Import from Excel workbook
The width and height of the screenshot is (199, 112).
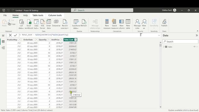[x=29, y=24]
